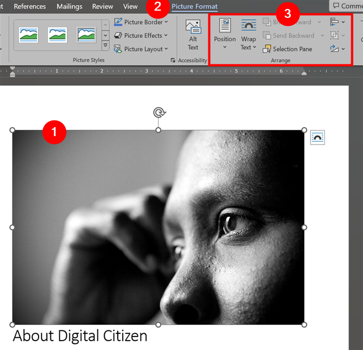Click Send Backward
Screen dimensions: 363x350
288,35
